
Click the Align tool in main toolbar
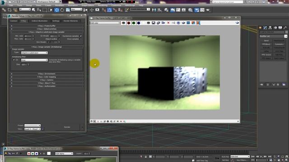pyautogui.click(x=159, y=10)
